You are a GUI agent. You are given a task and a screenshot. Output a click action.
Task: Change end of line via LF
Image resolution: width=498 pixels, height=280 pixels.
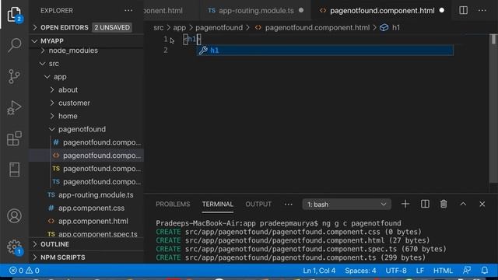[420, 271]
